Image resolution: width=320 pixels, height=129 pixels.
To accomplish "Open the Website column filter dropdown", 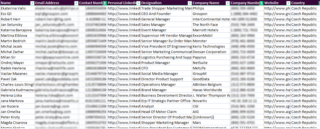I will coord(288,3).
